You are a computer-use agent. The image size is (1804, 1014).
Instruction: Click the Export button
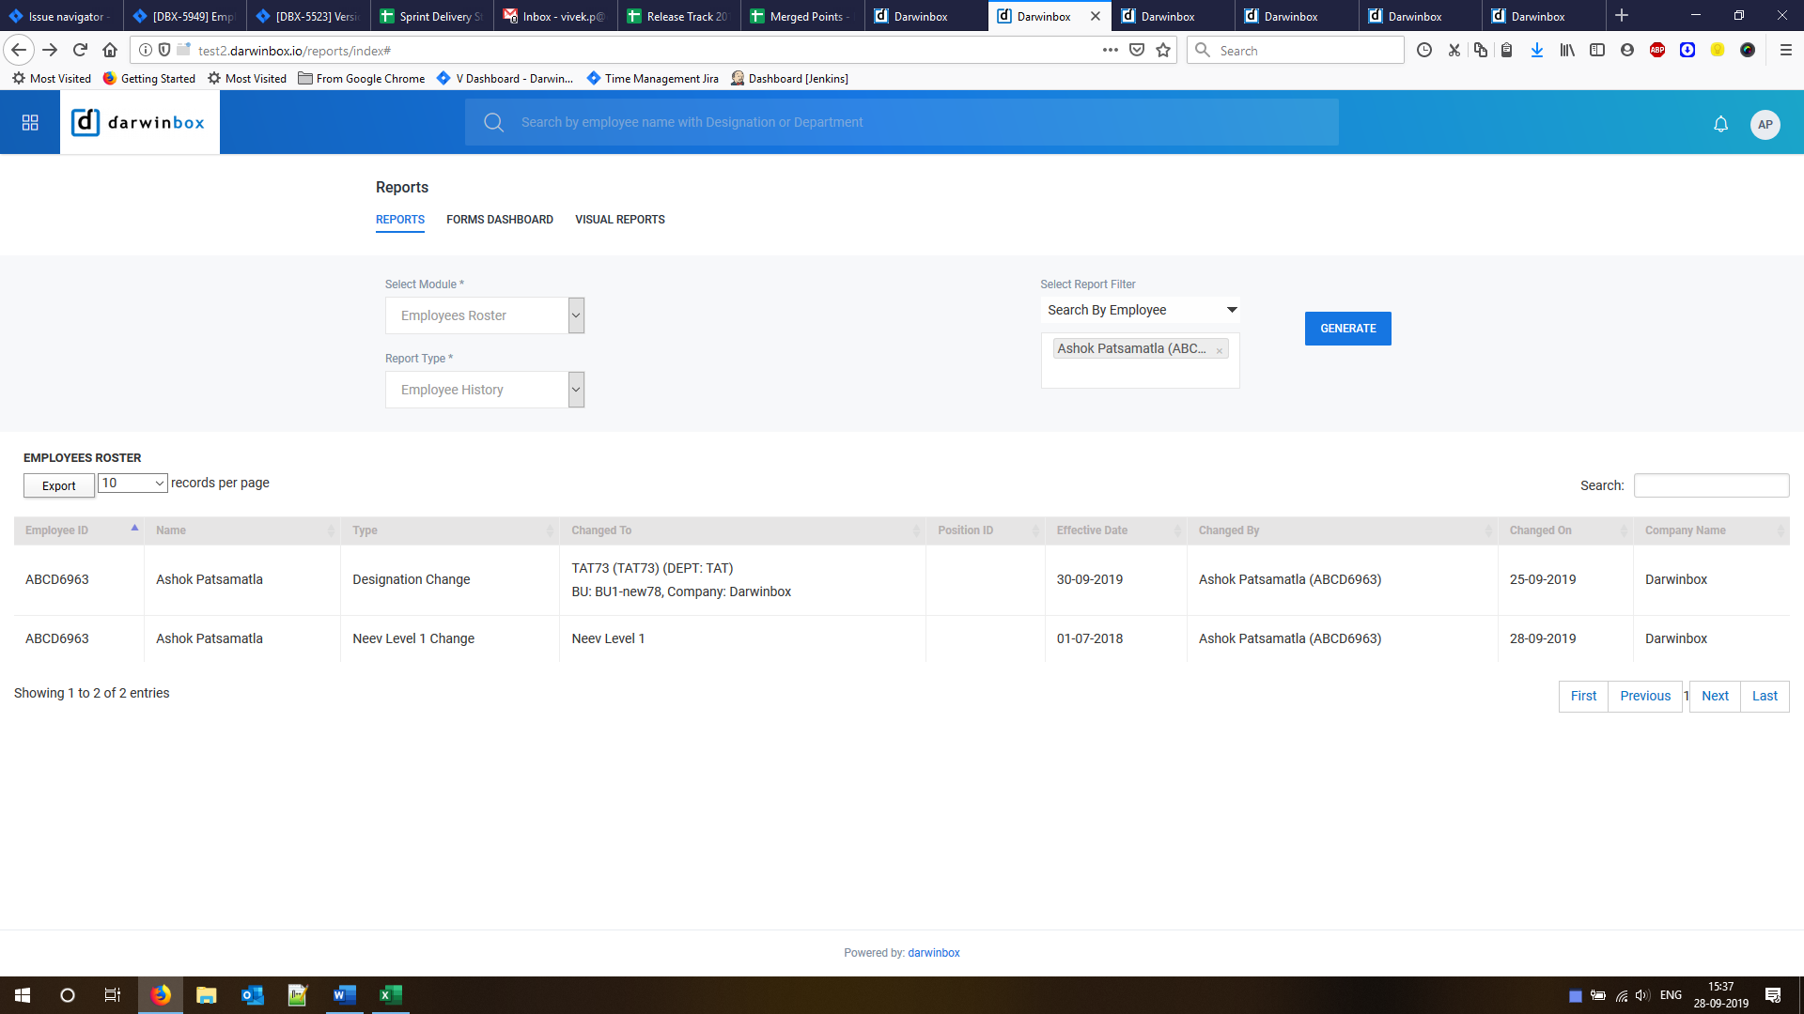(x=58, y=486)
